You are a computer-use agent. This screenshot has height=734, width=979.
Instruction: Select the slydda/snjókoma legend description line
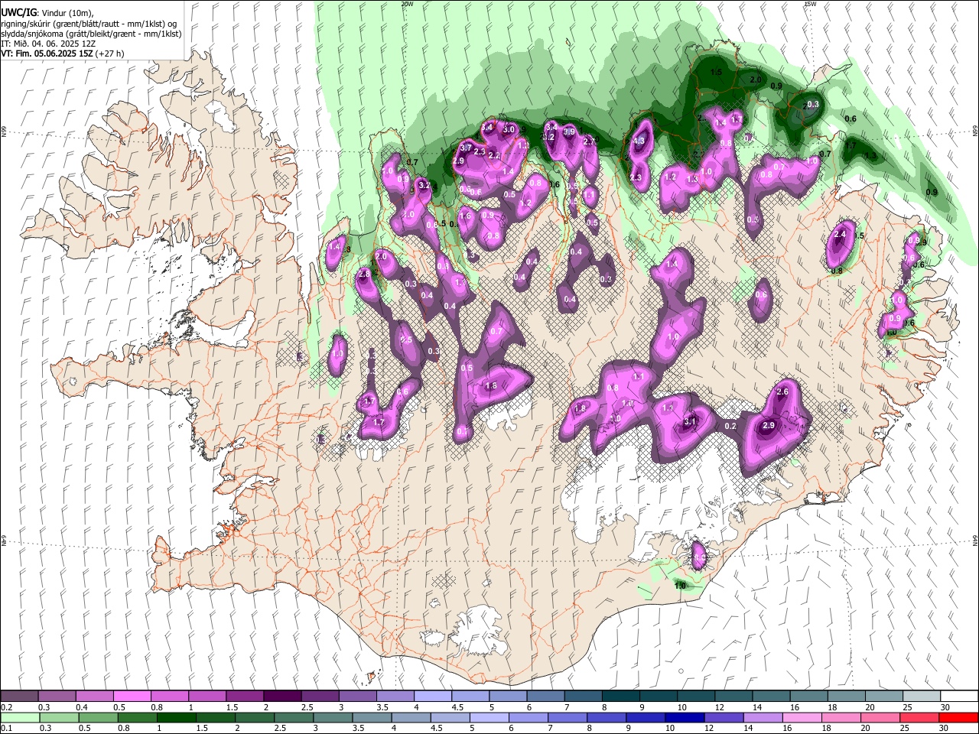coord(91,34)
